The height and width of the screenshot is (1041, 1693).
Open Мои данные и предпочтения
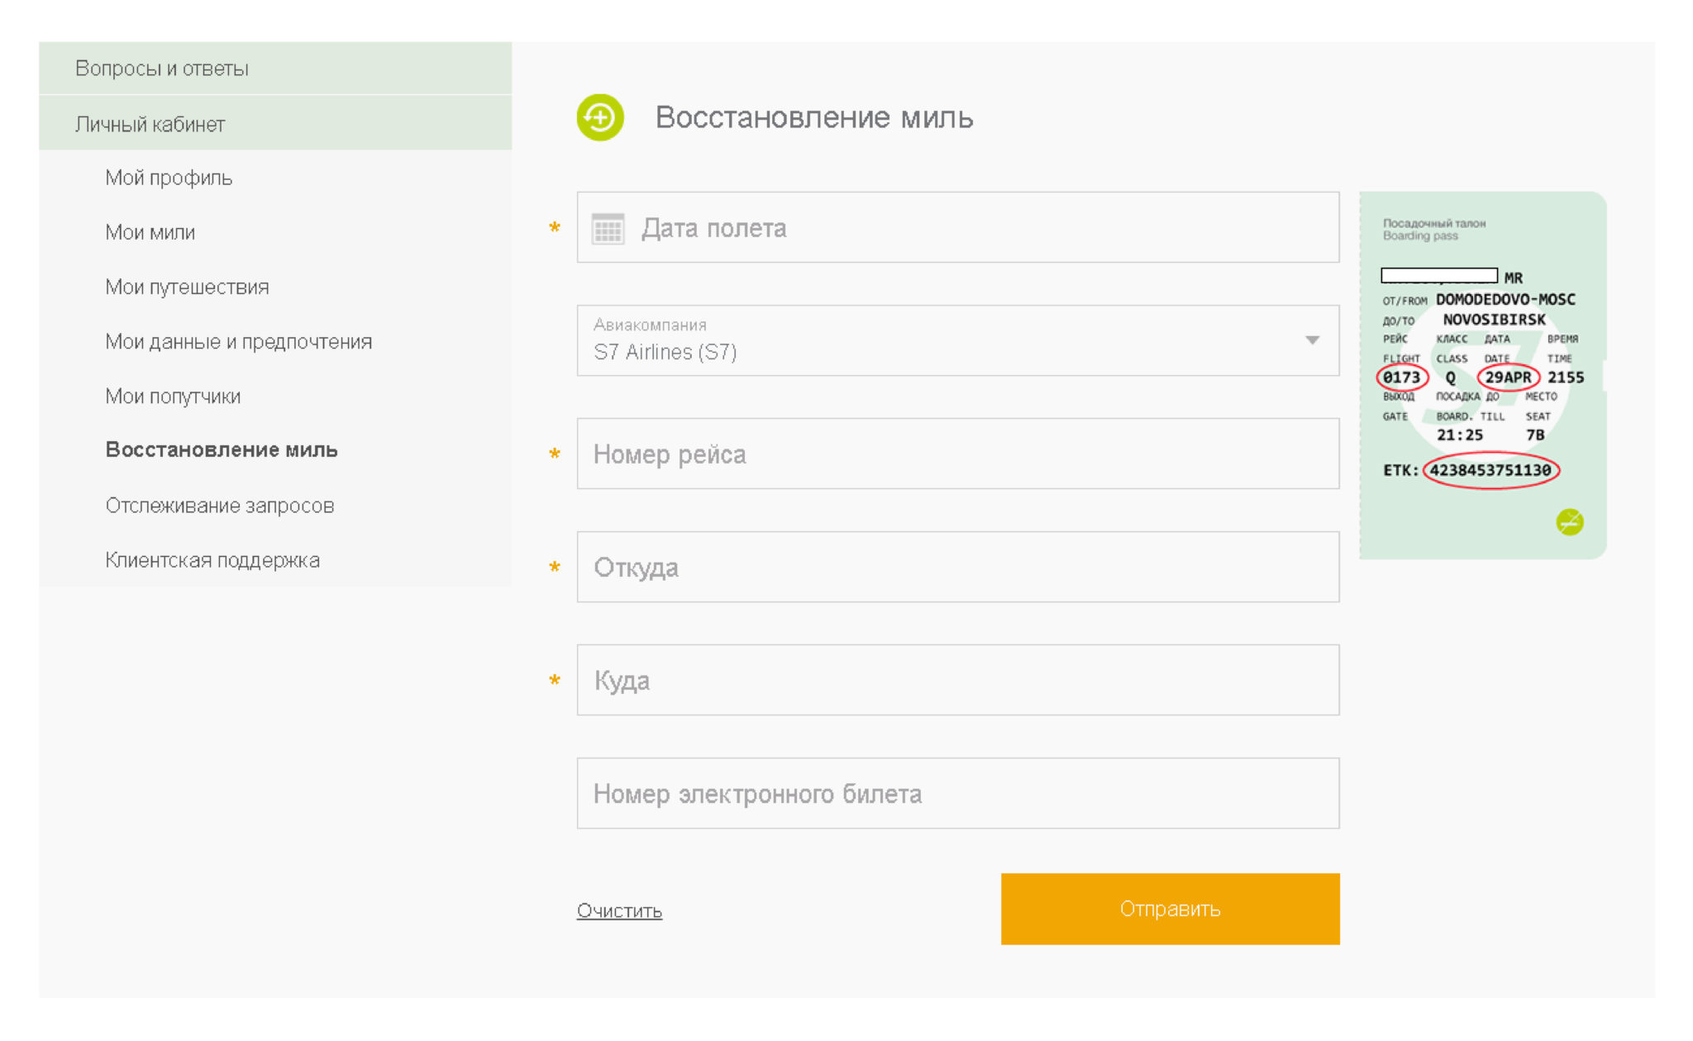click(238, 341)
